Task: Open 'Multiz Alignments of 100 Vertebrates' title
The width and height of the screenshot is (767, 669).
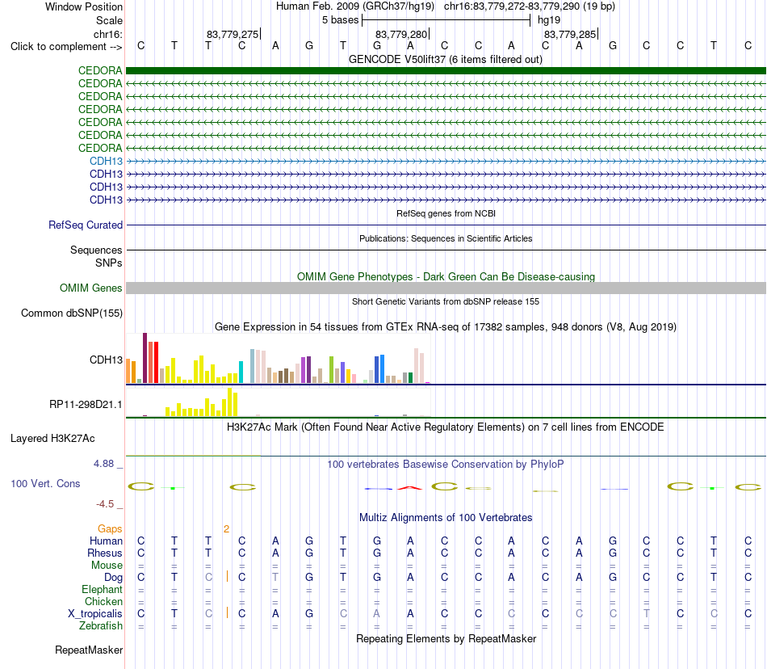Action: coord(446,518)
